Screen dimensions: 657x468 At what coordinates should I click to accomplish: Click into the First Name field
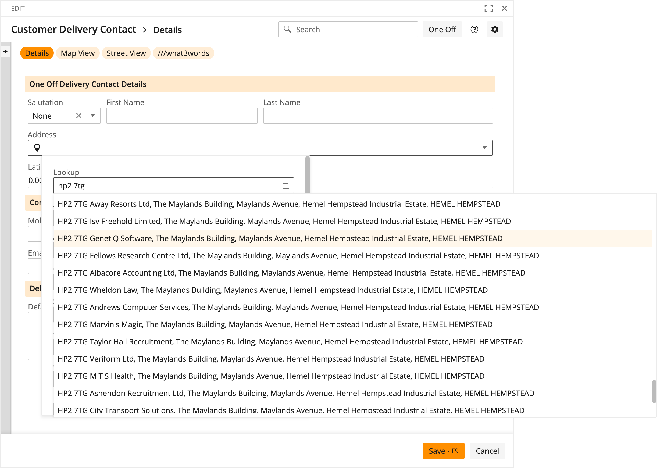[181, 116]
